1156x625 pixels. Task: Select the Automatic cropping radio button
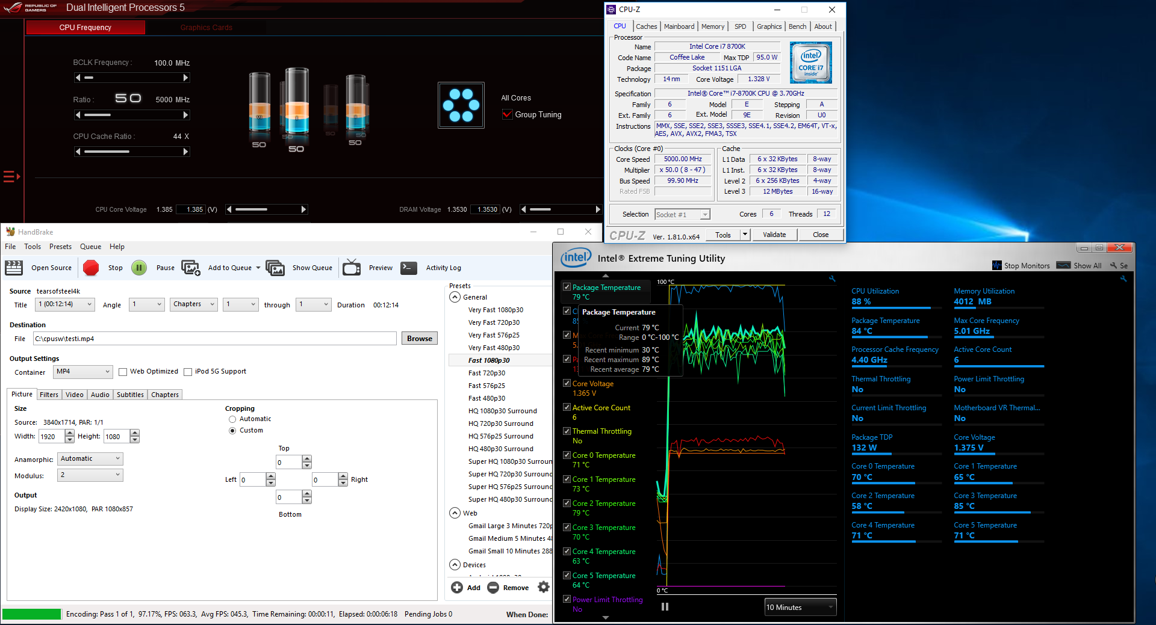point(232,419)
